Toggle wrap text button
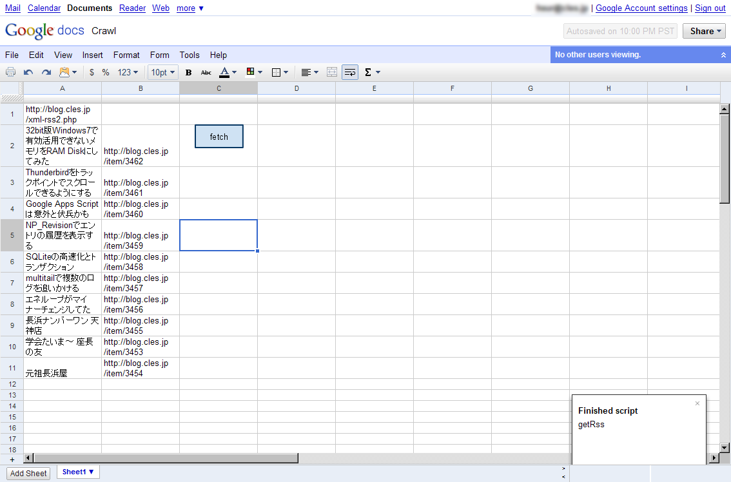This screenshot has width=731, height=482. 350,72
